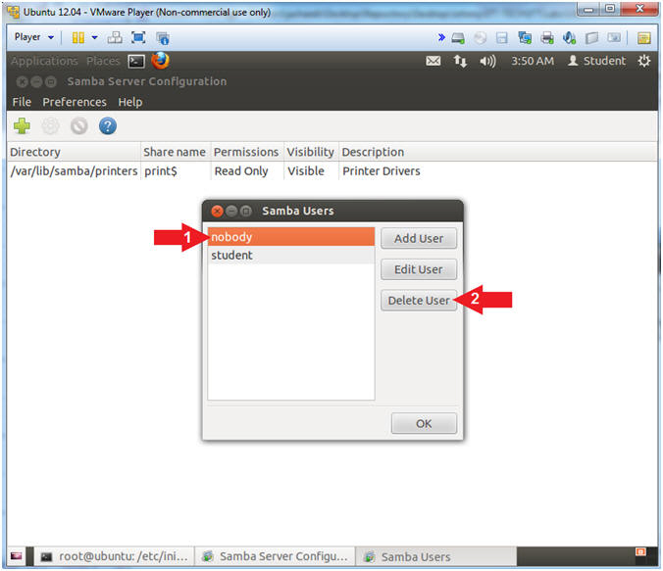Open the Student user menu

coord(596,61)
